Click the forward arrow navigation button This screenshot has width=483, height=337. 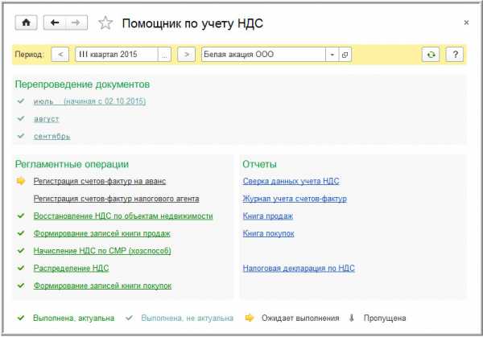(75, 23)
